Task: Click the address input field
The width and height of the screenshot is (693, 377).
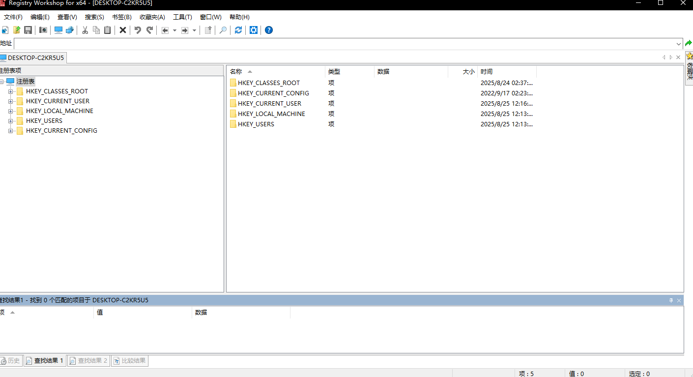Action: [x=344, y=44]
